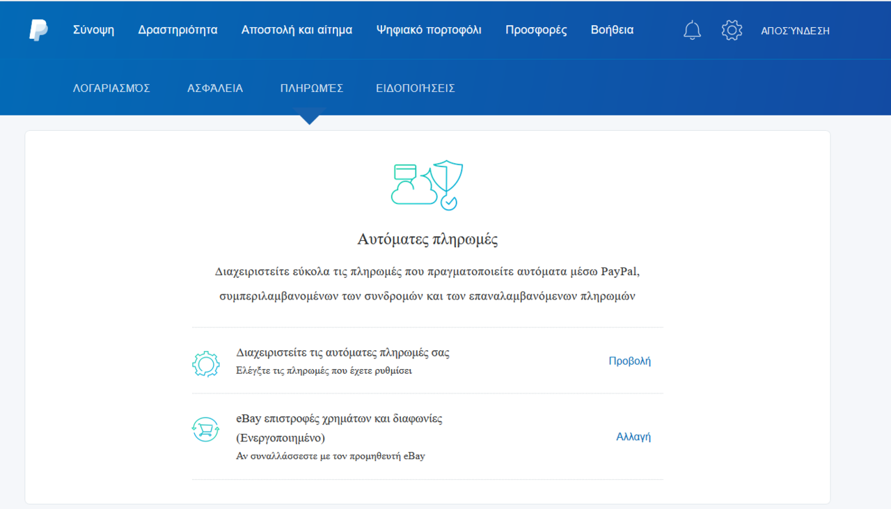
Task: Click the shopping cart icon beside eBay row
Action: point(206,430)
